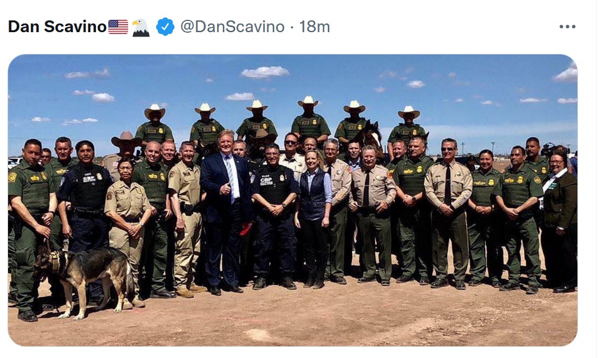
Task: Click the red cap held by suited man
Action: [246, 229]
